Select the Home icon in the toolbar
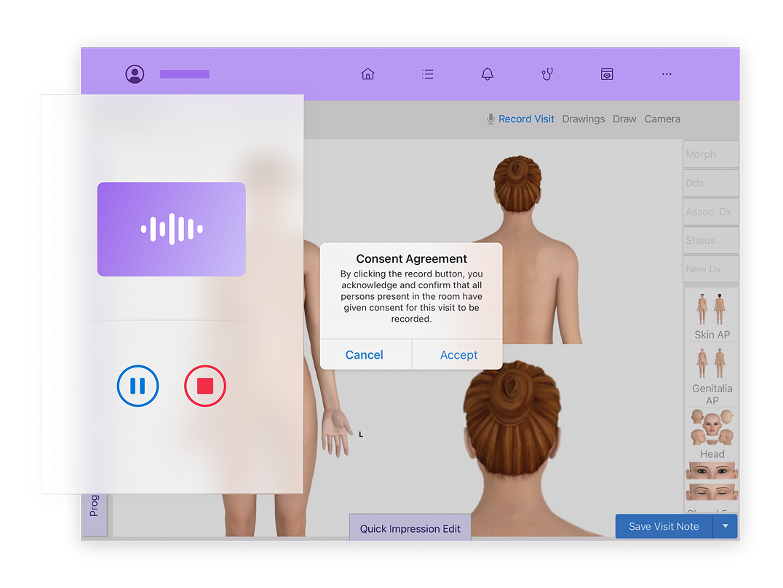 coord(367,73)
